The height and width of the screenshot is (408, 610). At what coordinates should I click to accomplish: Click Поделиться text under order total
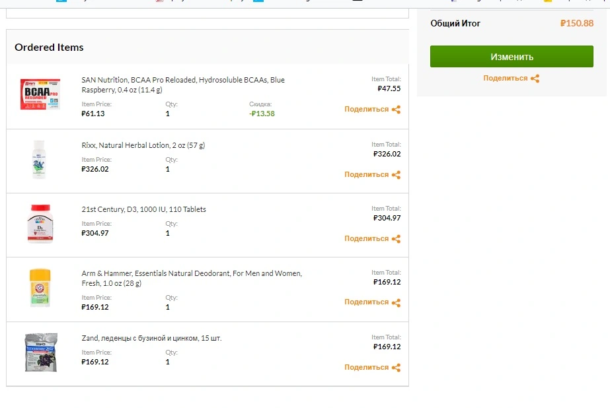coord(506,78)
